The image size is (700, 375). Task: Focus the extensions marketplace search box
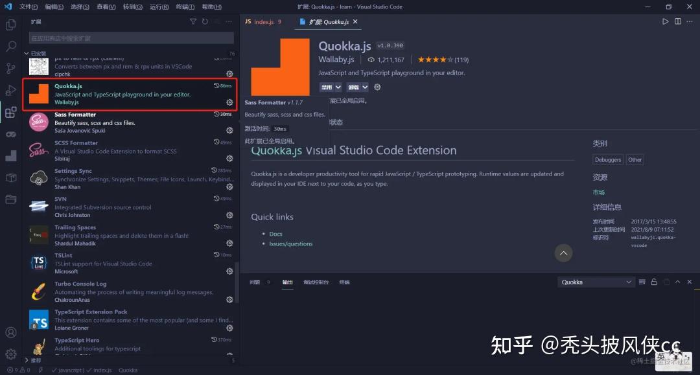[131, 38]
